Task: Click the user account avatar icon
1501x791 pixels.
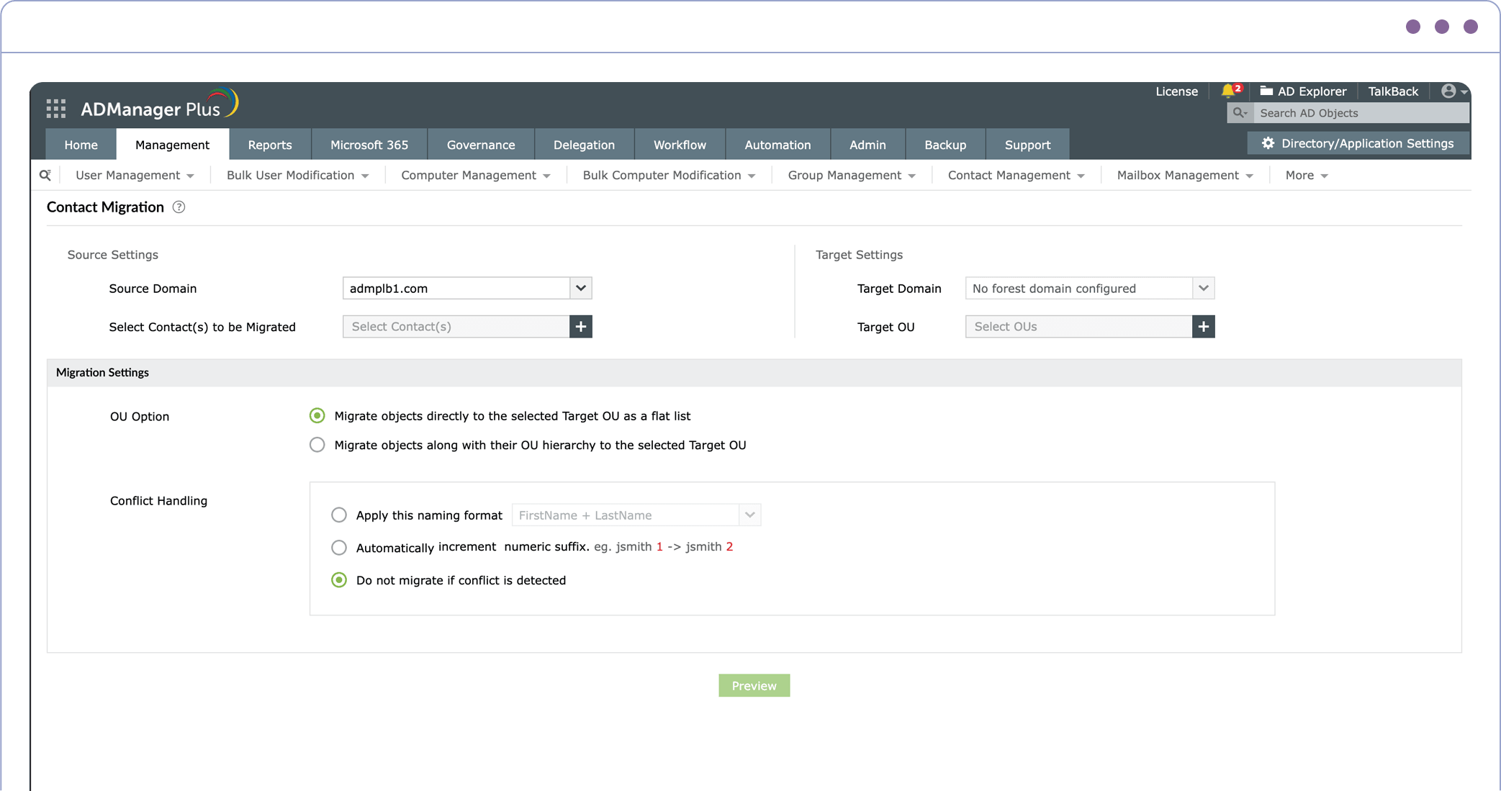Action: 1448,91
